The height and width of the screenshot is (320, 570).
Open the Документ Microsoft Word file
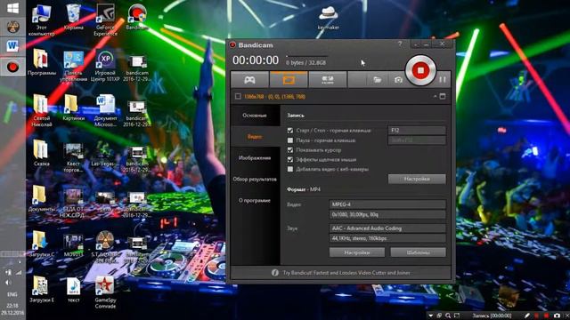(105, 110)
